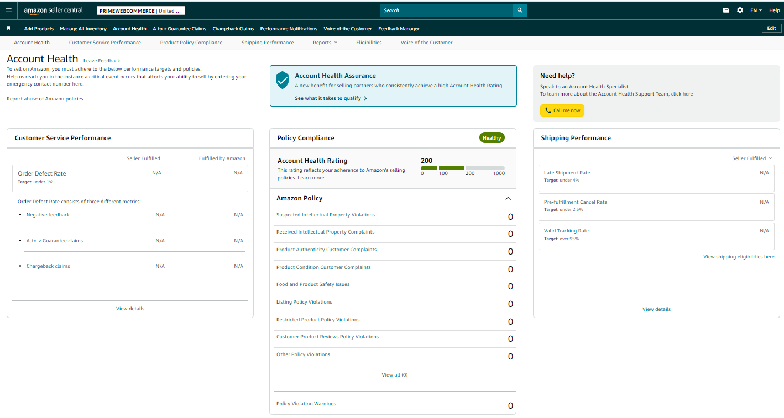Open the Chargeback claims metric

(x=48, y=266)
